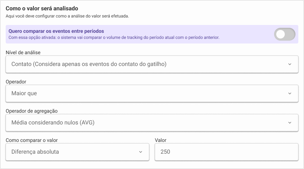Open the Como comparar o valor dropdown

point(77,152)
